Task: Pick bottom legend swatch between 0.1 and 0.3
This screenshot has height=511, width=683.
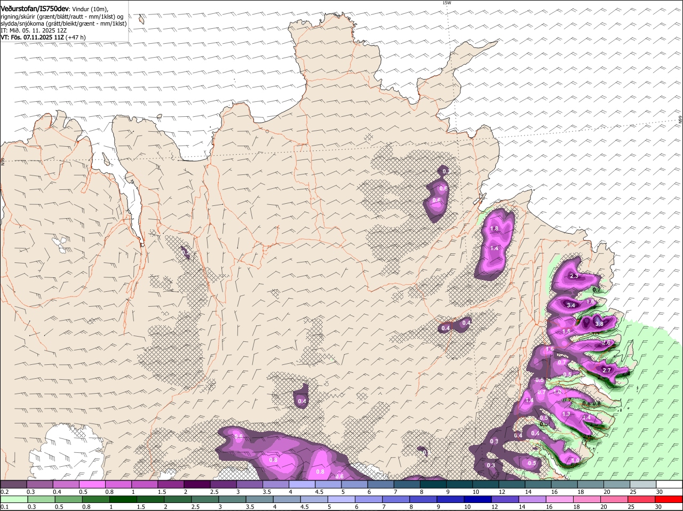Action: click(x=14, y=499)
